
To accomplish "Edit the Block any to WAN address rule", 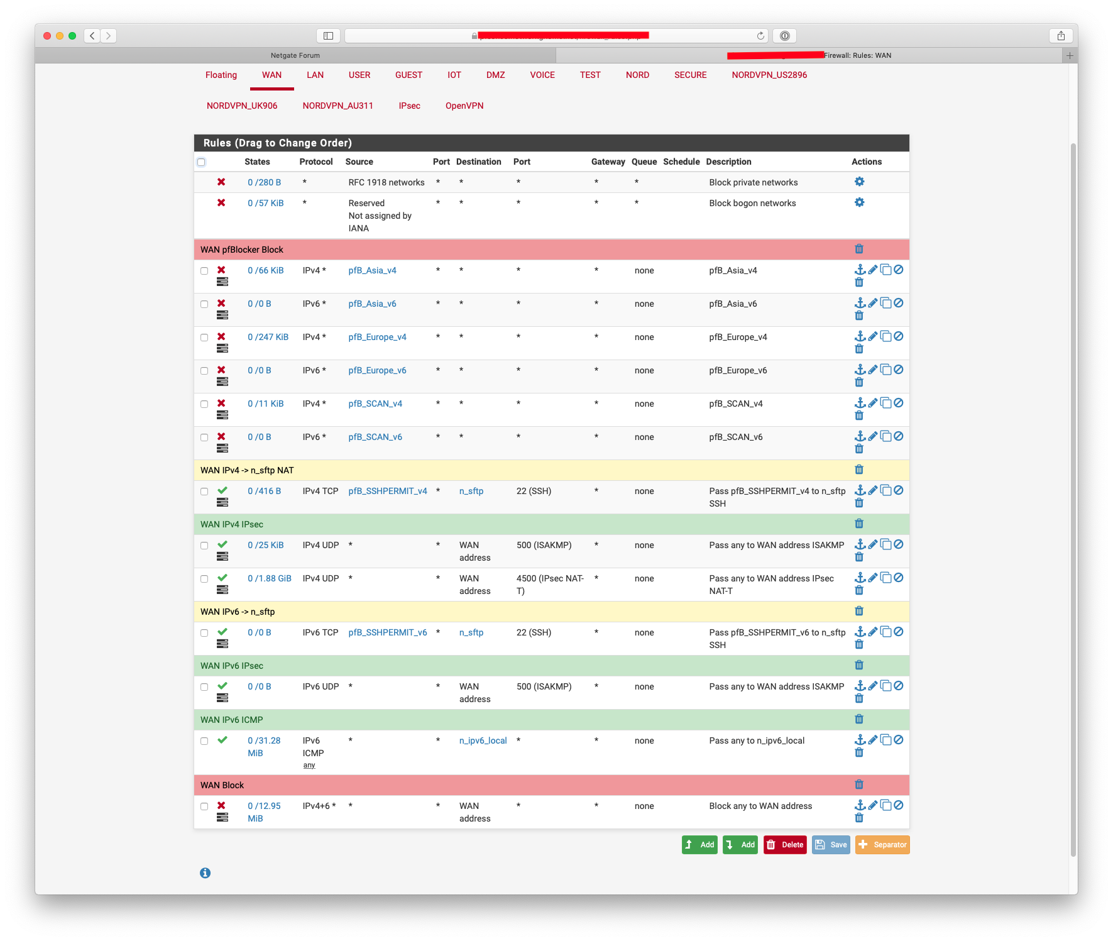I will [x=873, y=805].
